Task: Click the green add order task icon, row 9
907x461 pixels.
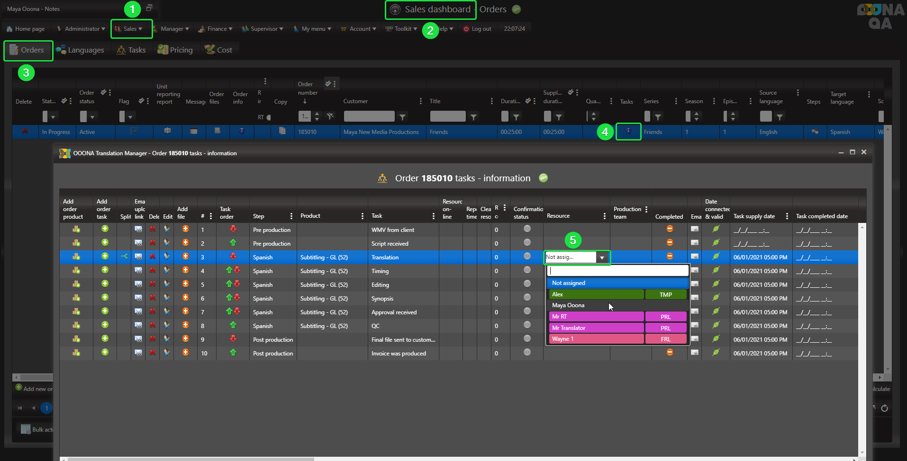Action: pos(105,339)
